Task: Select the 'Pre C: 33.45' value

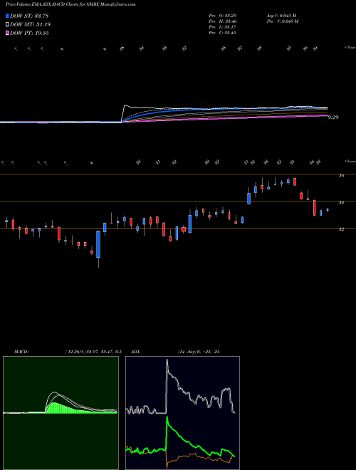Action: [222, 33]
